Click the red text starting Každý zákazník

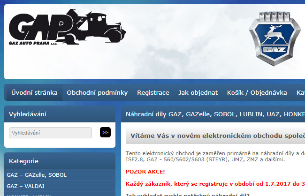coord(215,184)
